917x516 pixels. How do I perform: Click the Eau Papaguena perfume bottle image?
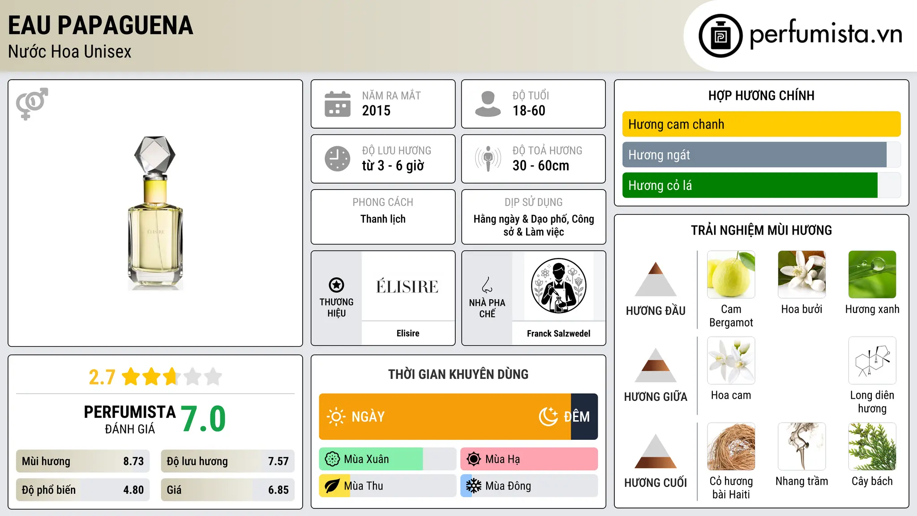(155, 213)
